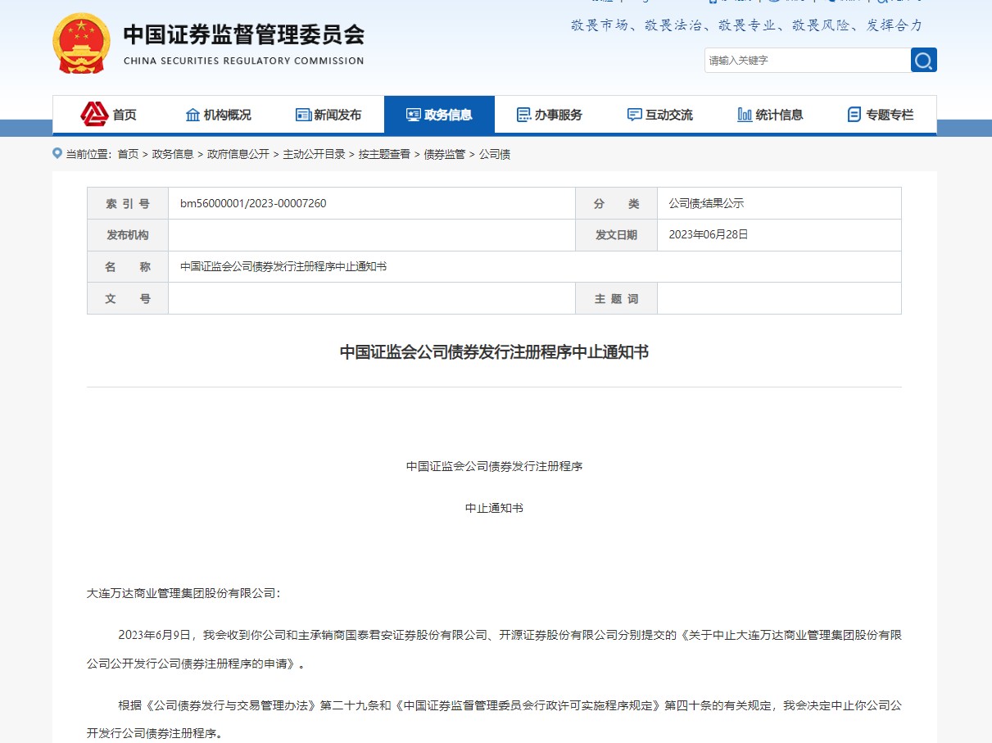Viewport: 992px width, 743px height.
Task: Click the document icon beside 办事服务
Action: 523,115
